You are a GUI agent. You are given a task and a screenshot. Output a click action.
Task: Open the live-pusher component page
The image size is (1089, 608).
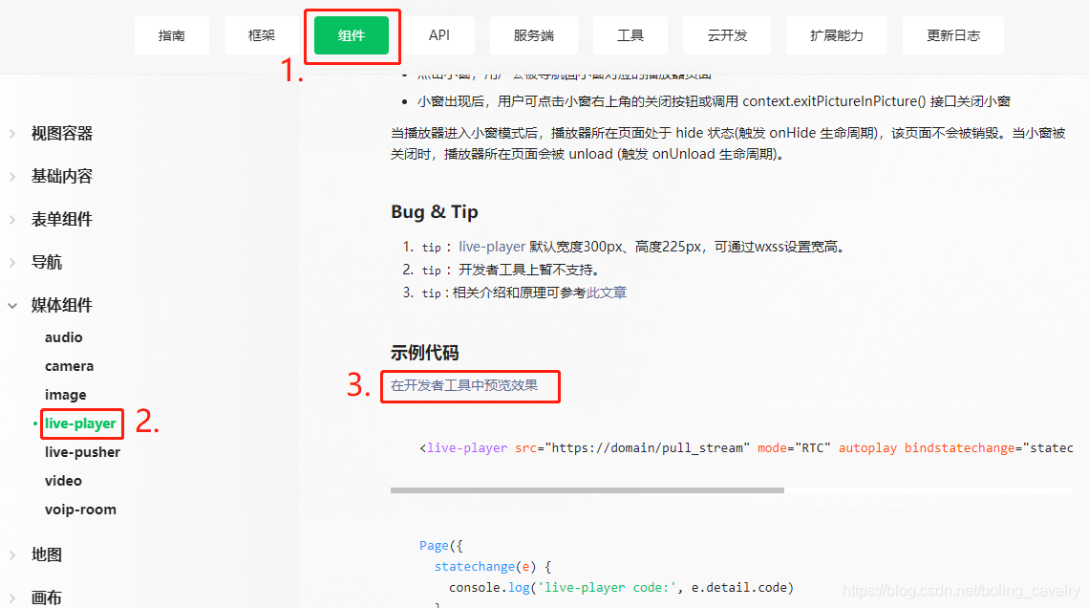(x=83, y=452)
